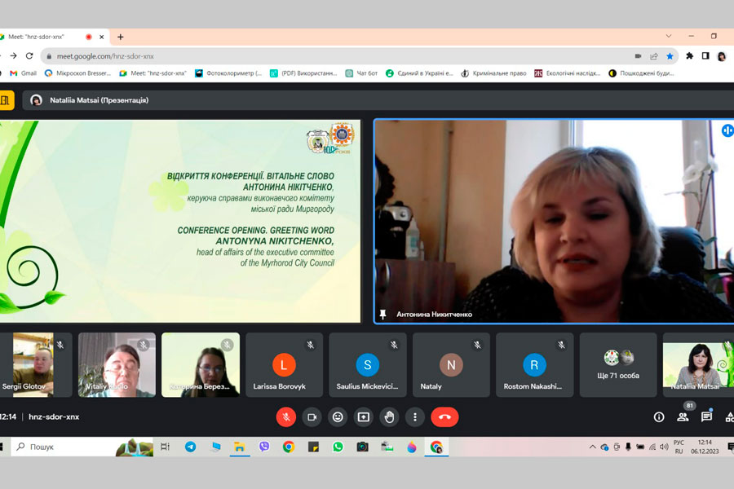Show hidden system tray icons chevron

(593, 447)
